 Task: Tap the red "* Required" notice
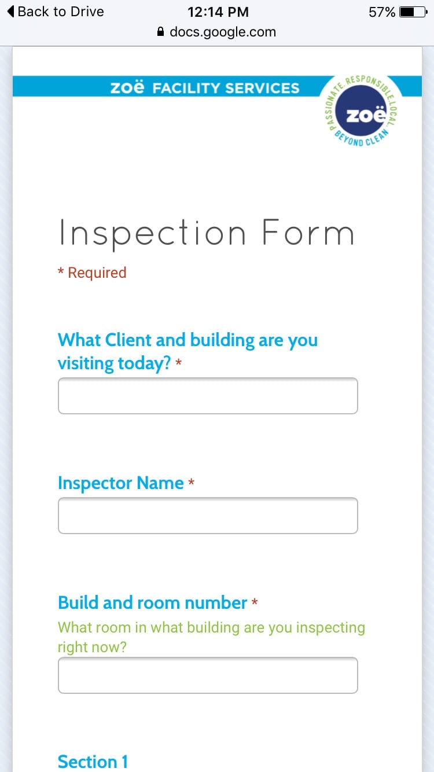[92, 272]
